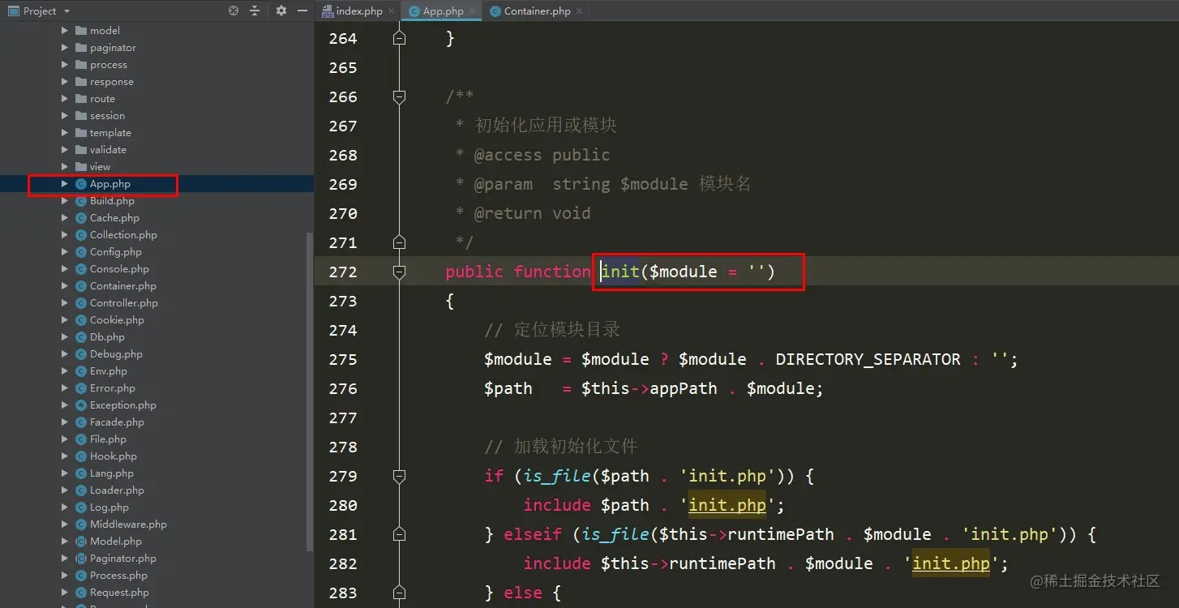Image resolution: width=1179 pixels, height=608 pixels.
Task: Click the Facade.php class icon
Action: 81,422
